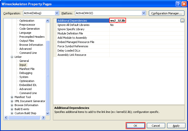Click the tree's vertical scrollbar thumb
This screenshot has width=188, height=131.
click(48, 76)
